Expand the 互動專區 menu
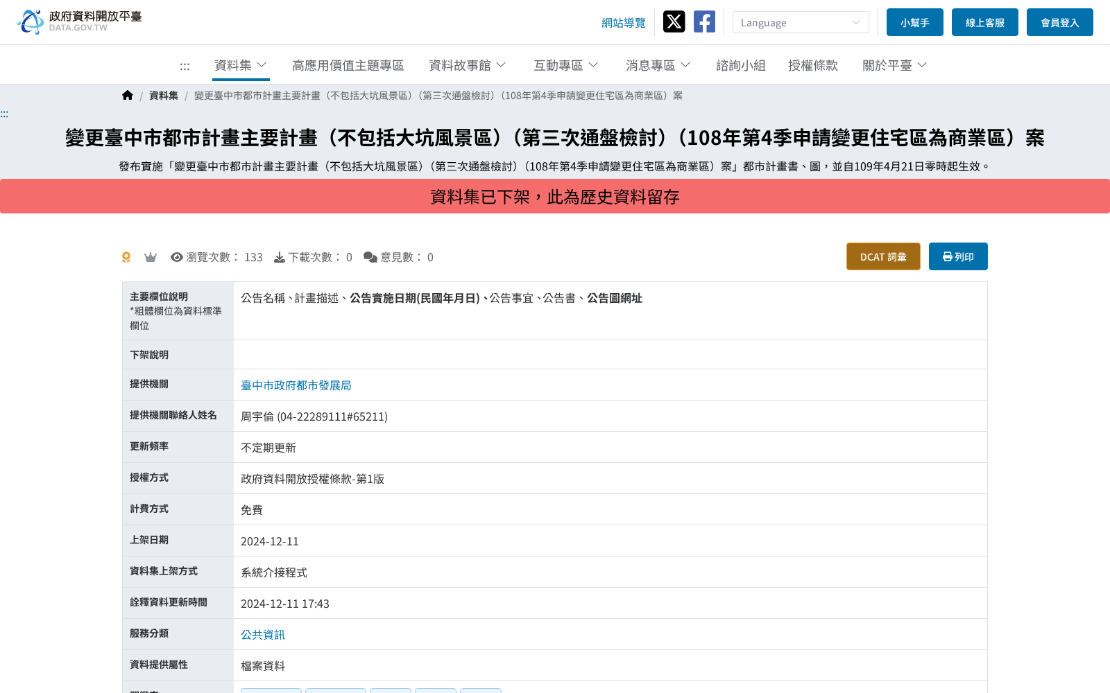Screen dimensions: 1110x693 (x=566, y=65)
